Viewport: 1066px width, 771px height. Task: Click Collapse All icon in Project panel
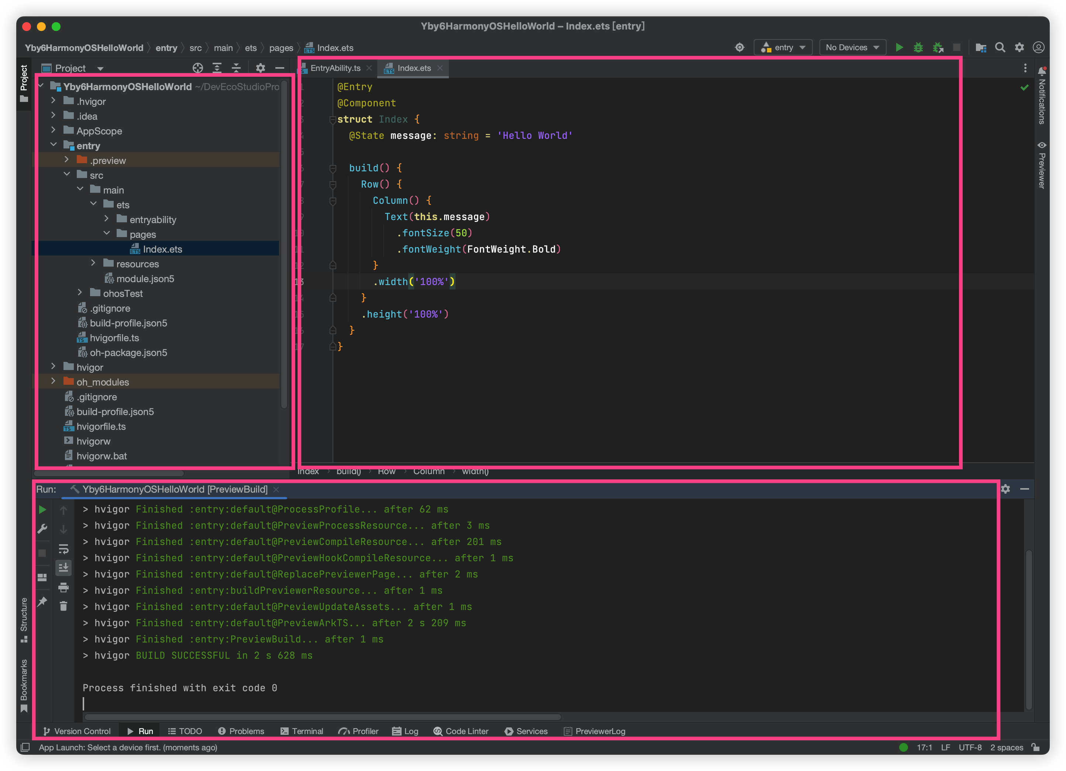pos(236,68)
